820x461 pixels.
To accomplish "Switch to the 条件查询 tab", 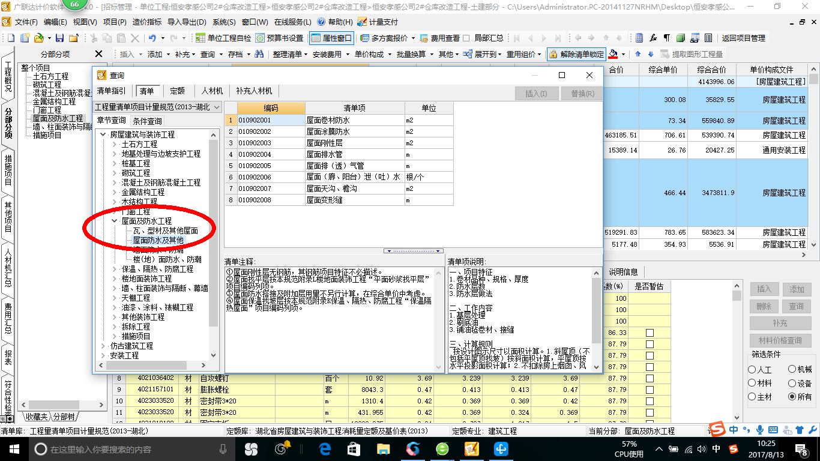I will pyautogui.click(x=147, y=121).
